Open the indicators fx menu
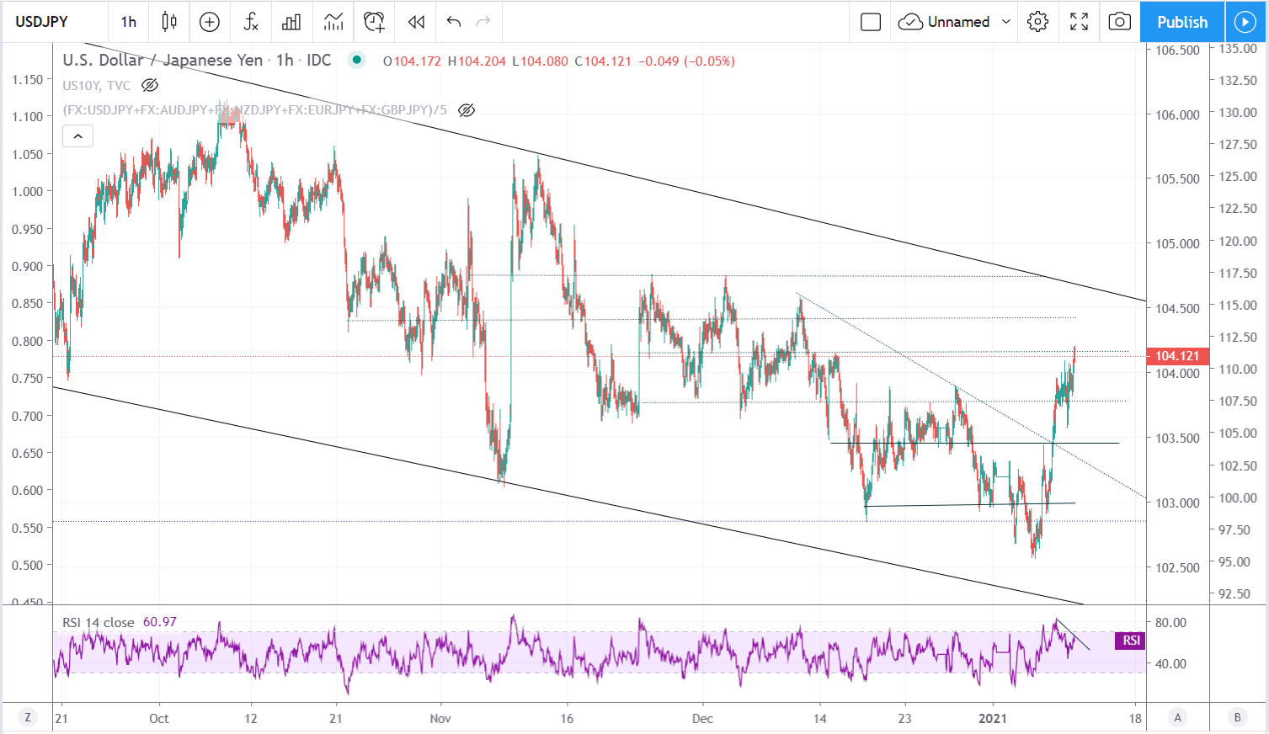This screenshot has height=734, width=1269. point(251,22)
